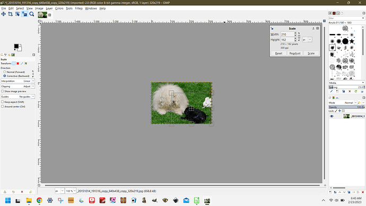Open Chrome in the taskbar
Screen dimensions: 366x206
tap(39, 200)
